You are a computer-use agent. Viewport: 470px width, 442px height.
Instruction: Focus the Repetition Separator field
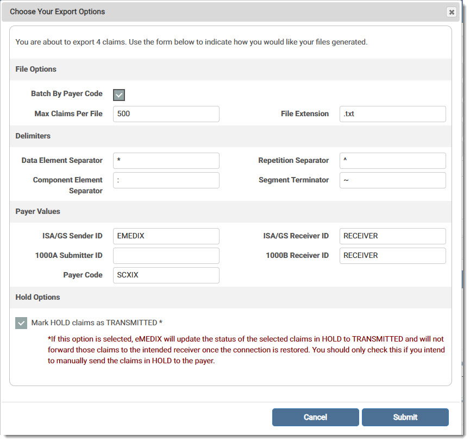(393, 161)
